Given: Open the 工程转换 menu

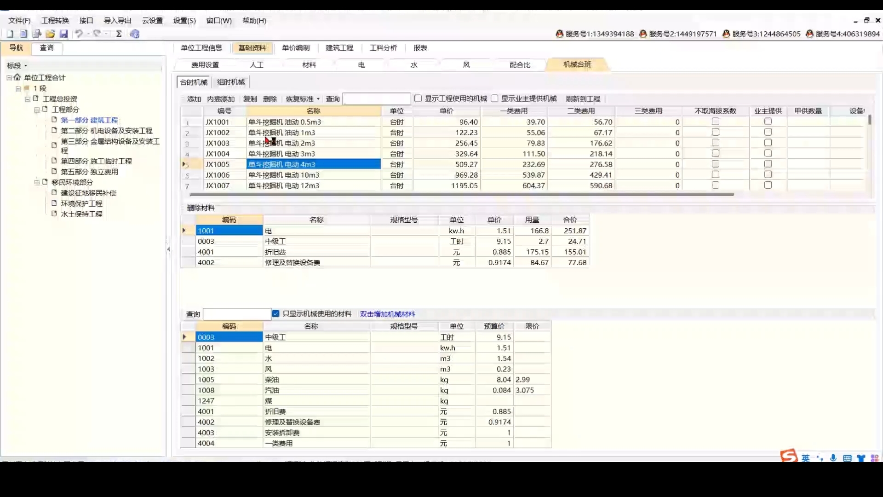Looking at the screenshot, I should point(55,20).
